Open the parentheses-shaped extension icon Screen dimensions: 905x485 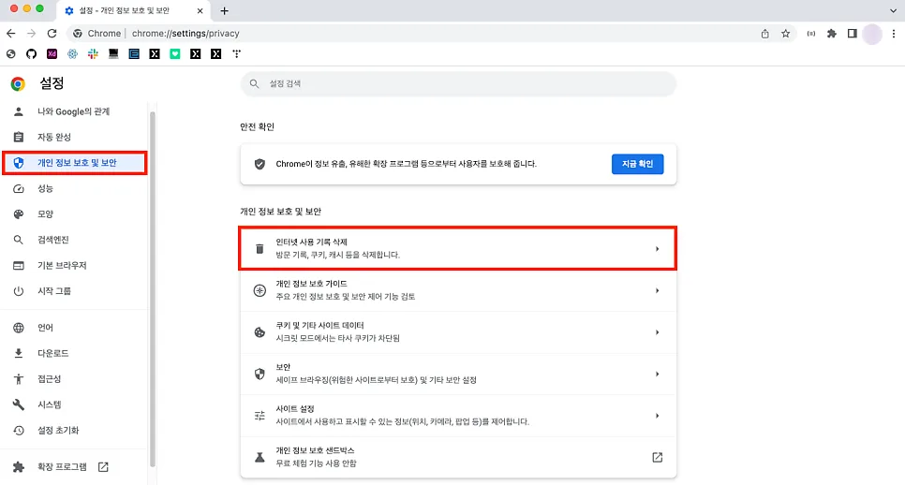[x=811, y=34]
